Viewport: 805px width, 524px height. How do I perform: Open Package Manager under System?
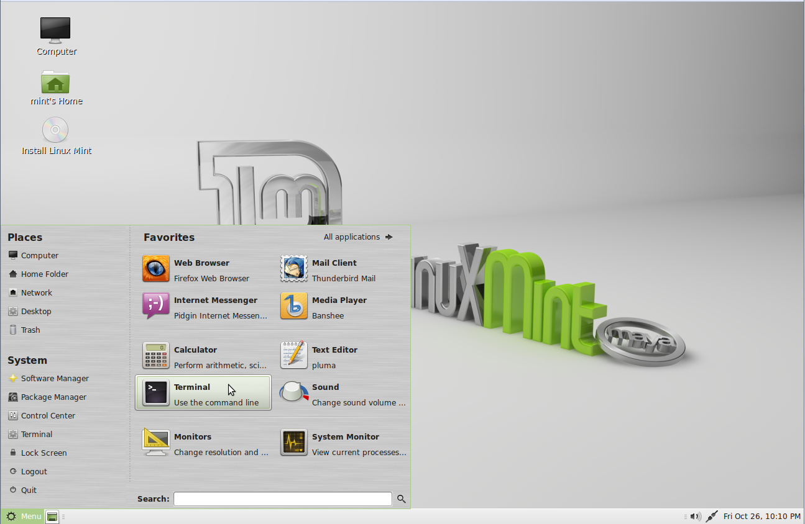coord(47,397)
